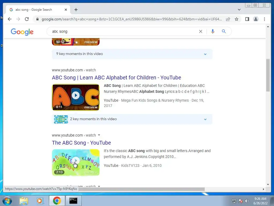Image resolution: width=274 pixels, height=206 pixels.
Task: Open the Chrome profile avatar menu
Action: pos(256,19)
